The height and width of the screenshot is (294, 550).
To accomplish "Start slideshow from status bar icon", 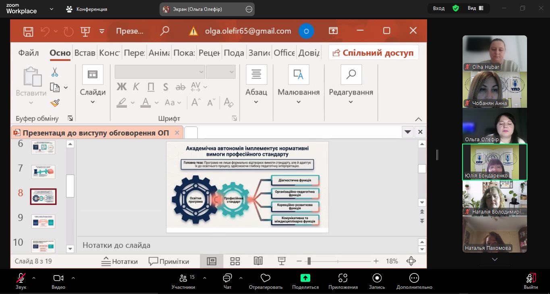I will tap(282, 261).
